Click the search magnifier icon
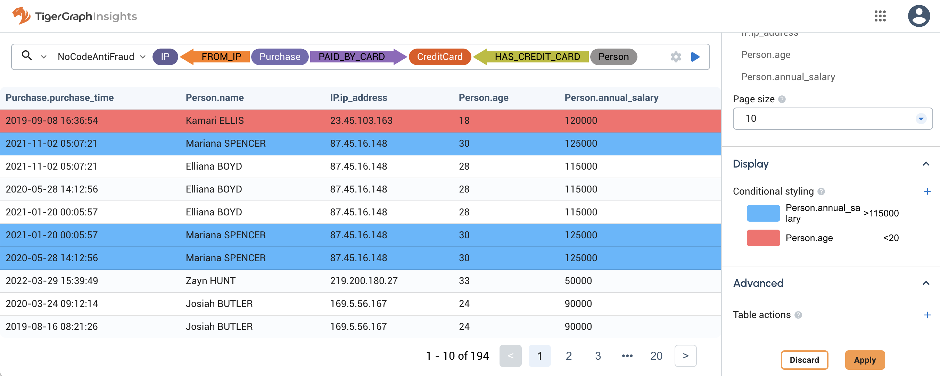Viewport: 940px width, 376px height. tap(27, 57)
